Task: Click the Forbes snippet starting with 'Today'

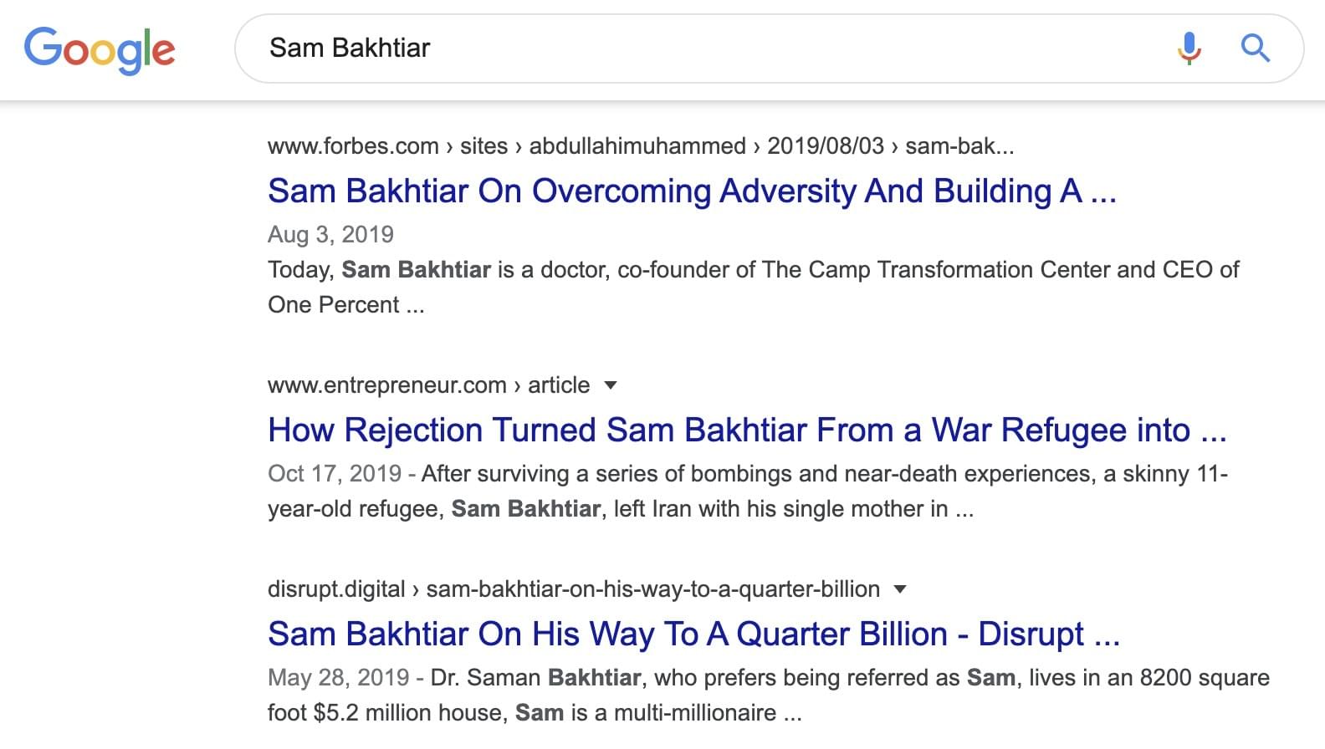Action: tap(753, 270)
